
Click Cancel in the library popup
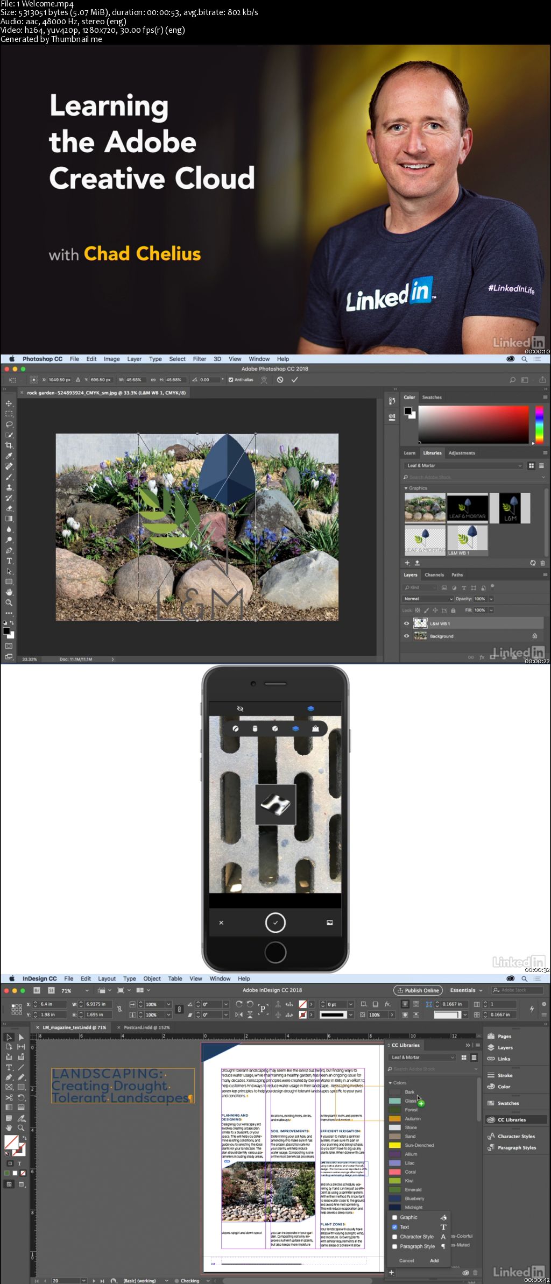click(x=407, y=1260)
